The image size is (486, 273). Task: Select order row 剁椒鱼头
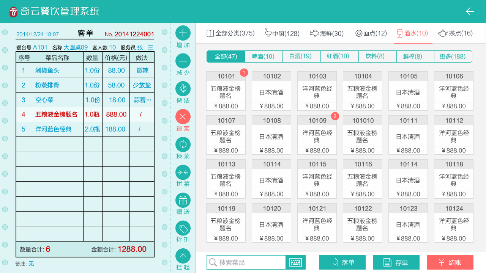point(85,70)
